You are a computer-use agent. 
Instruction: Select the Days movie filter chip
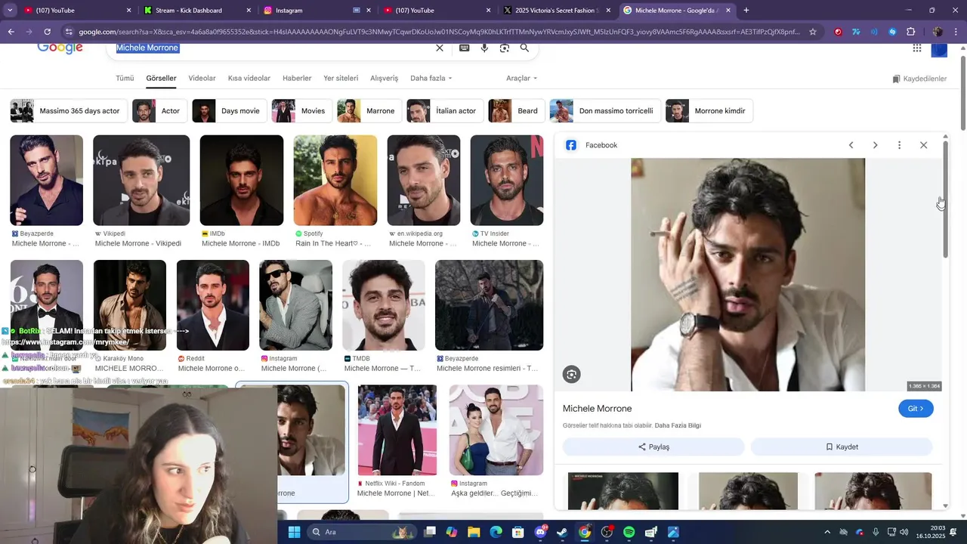click(x=228, y=111)
